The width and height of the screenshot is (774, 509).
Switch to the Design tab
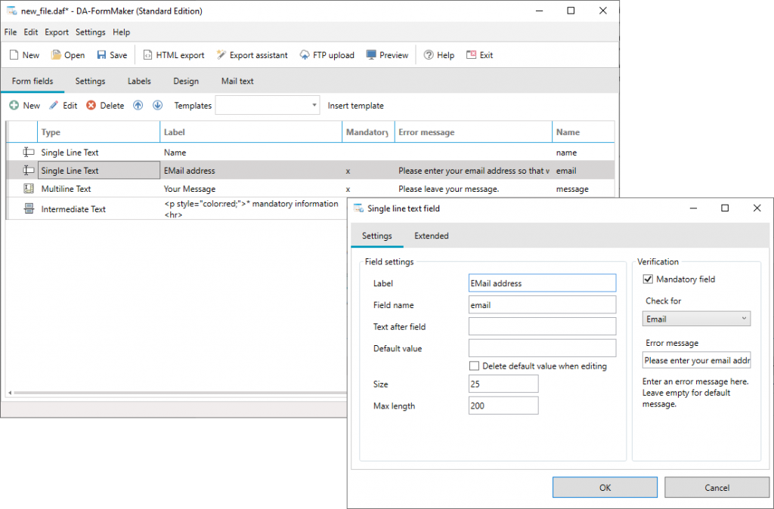(186, 81)
